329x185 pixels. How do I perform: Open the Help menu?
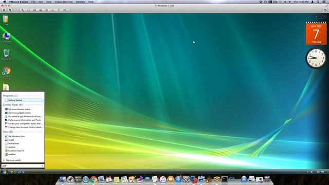(90, 2)
